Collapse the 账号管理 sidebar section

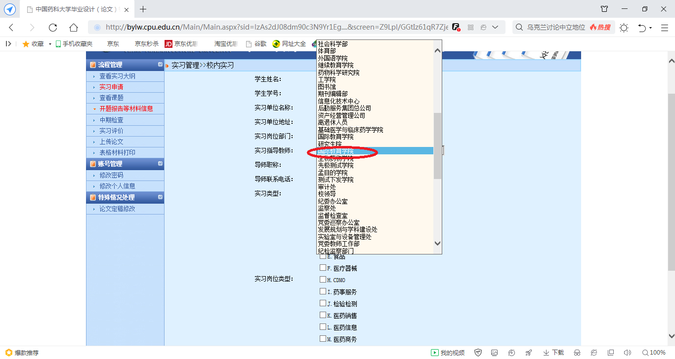click(x=160, y=163)
